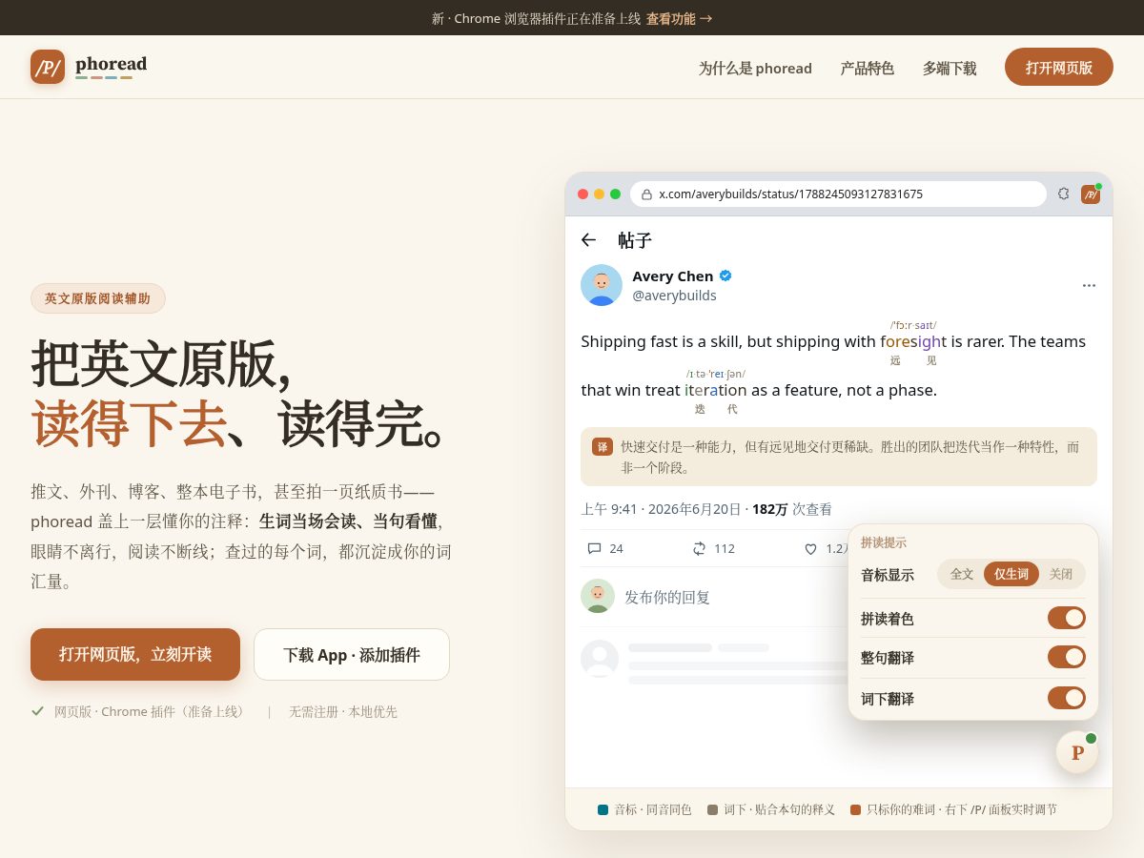Click the yellow window dot in mock browser
This screenshot has height=858, width=1144.
[600, 194]
